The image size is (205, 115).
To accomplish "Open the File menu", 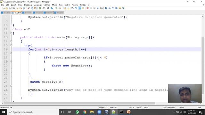I will pos(2,5).
